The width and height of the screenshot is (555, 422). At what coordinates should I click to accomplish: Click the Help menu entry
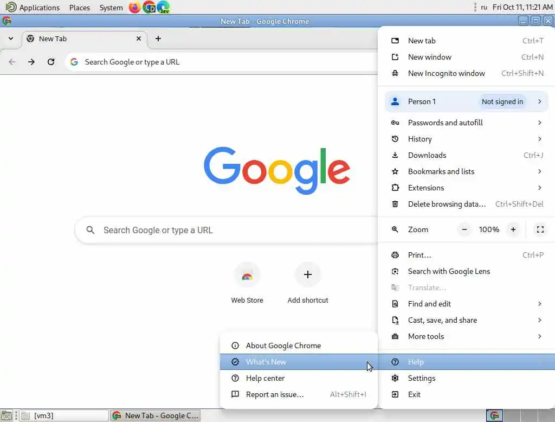tap(467, 362)
